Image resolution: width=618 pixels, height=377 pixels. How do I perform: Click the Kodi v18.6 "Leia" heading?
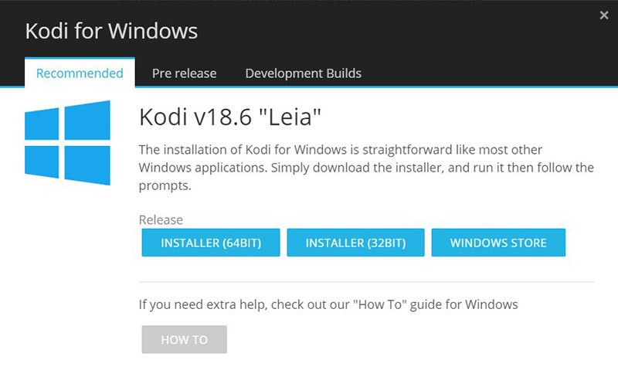pos(229,117)
